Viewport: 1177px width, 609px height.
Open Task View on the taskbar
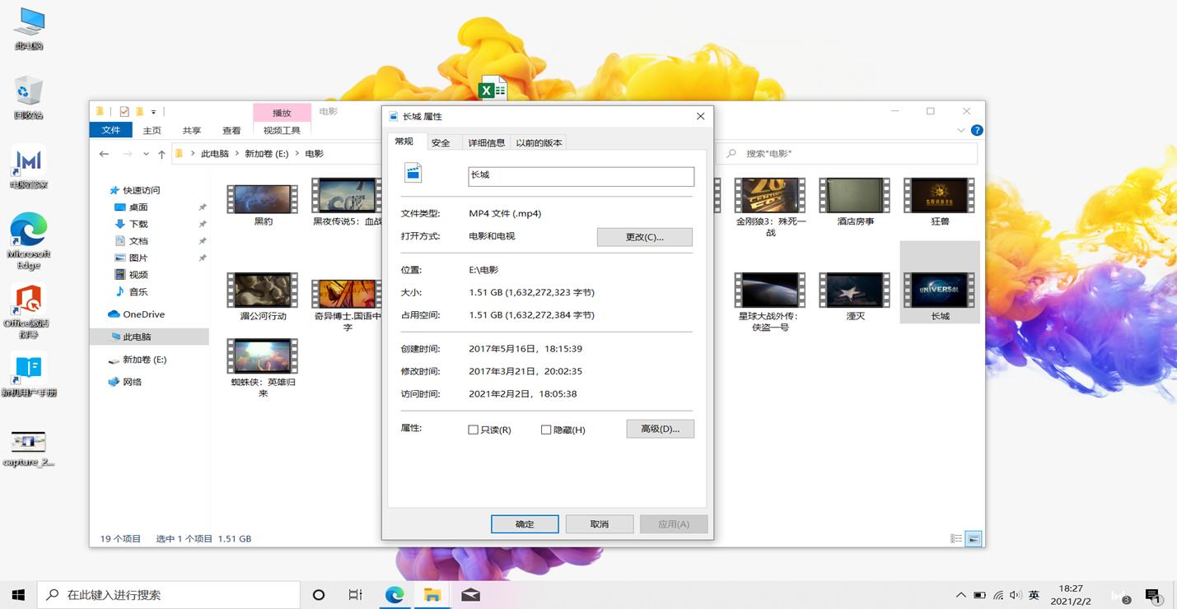click(x=355, y=594)
